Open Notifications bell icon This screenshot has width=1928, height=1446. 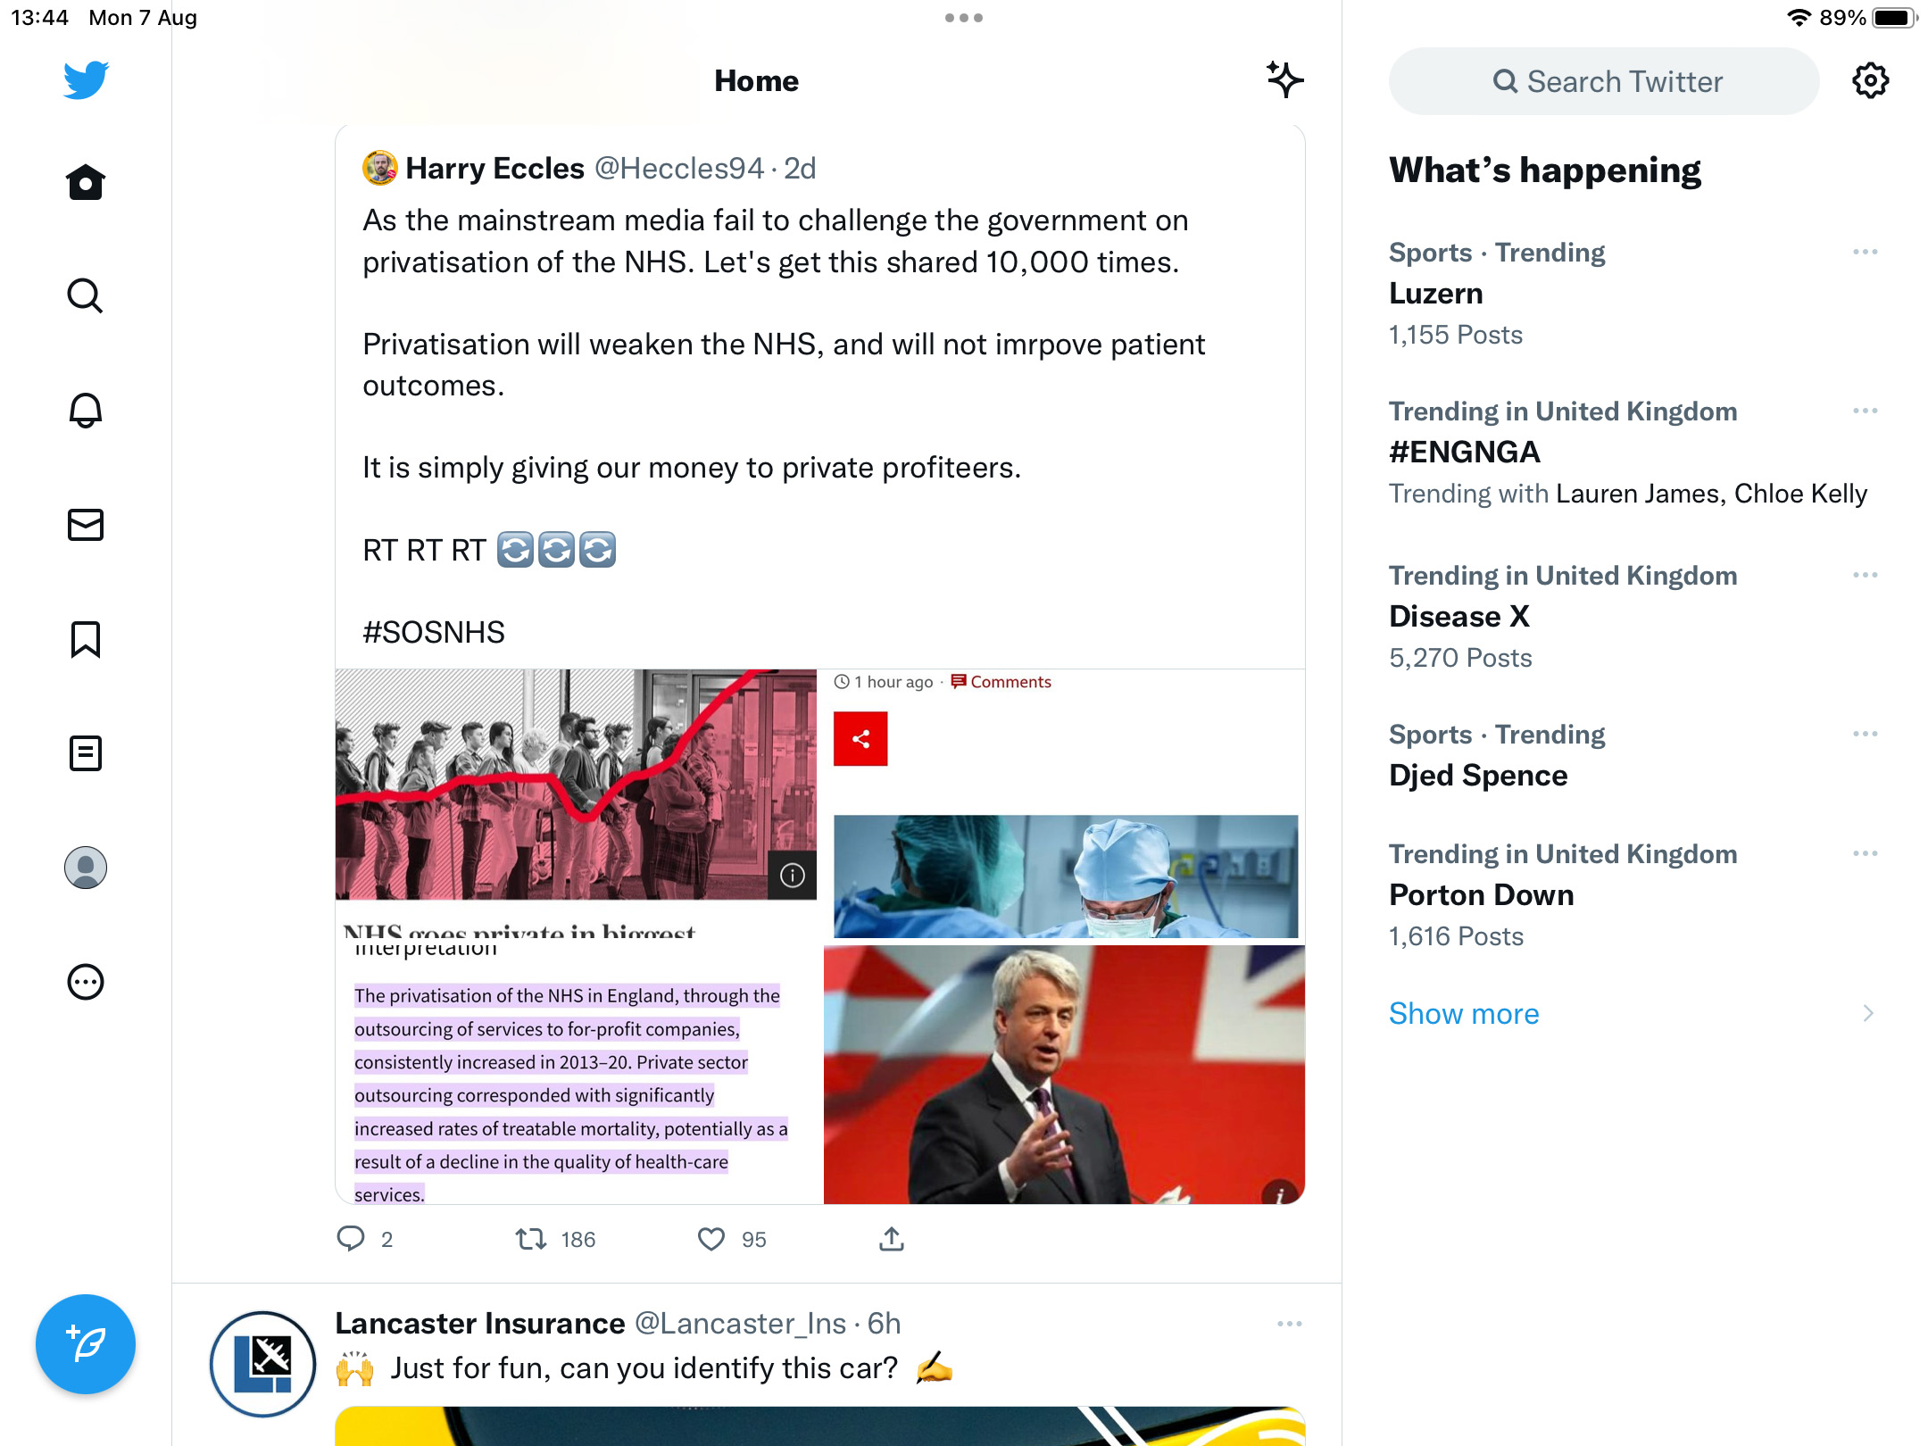[86, 410]
